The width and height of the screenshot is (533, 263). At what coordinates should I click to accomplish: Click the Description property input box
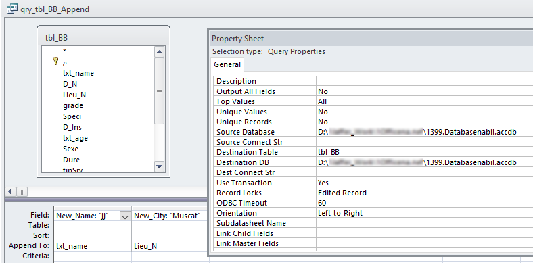click(x=424, y=81)
